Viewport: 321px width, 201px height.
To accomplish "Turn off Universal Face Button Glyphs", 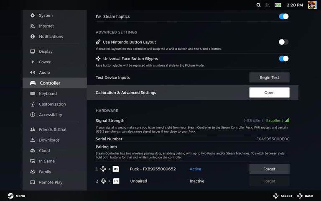I will tap(283, 59).
